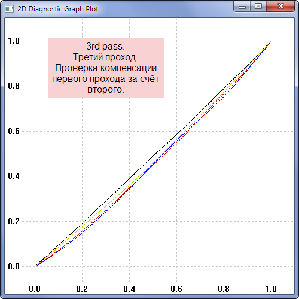Click the x-axis label 0.6

[176, 289]
